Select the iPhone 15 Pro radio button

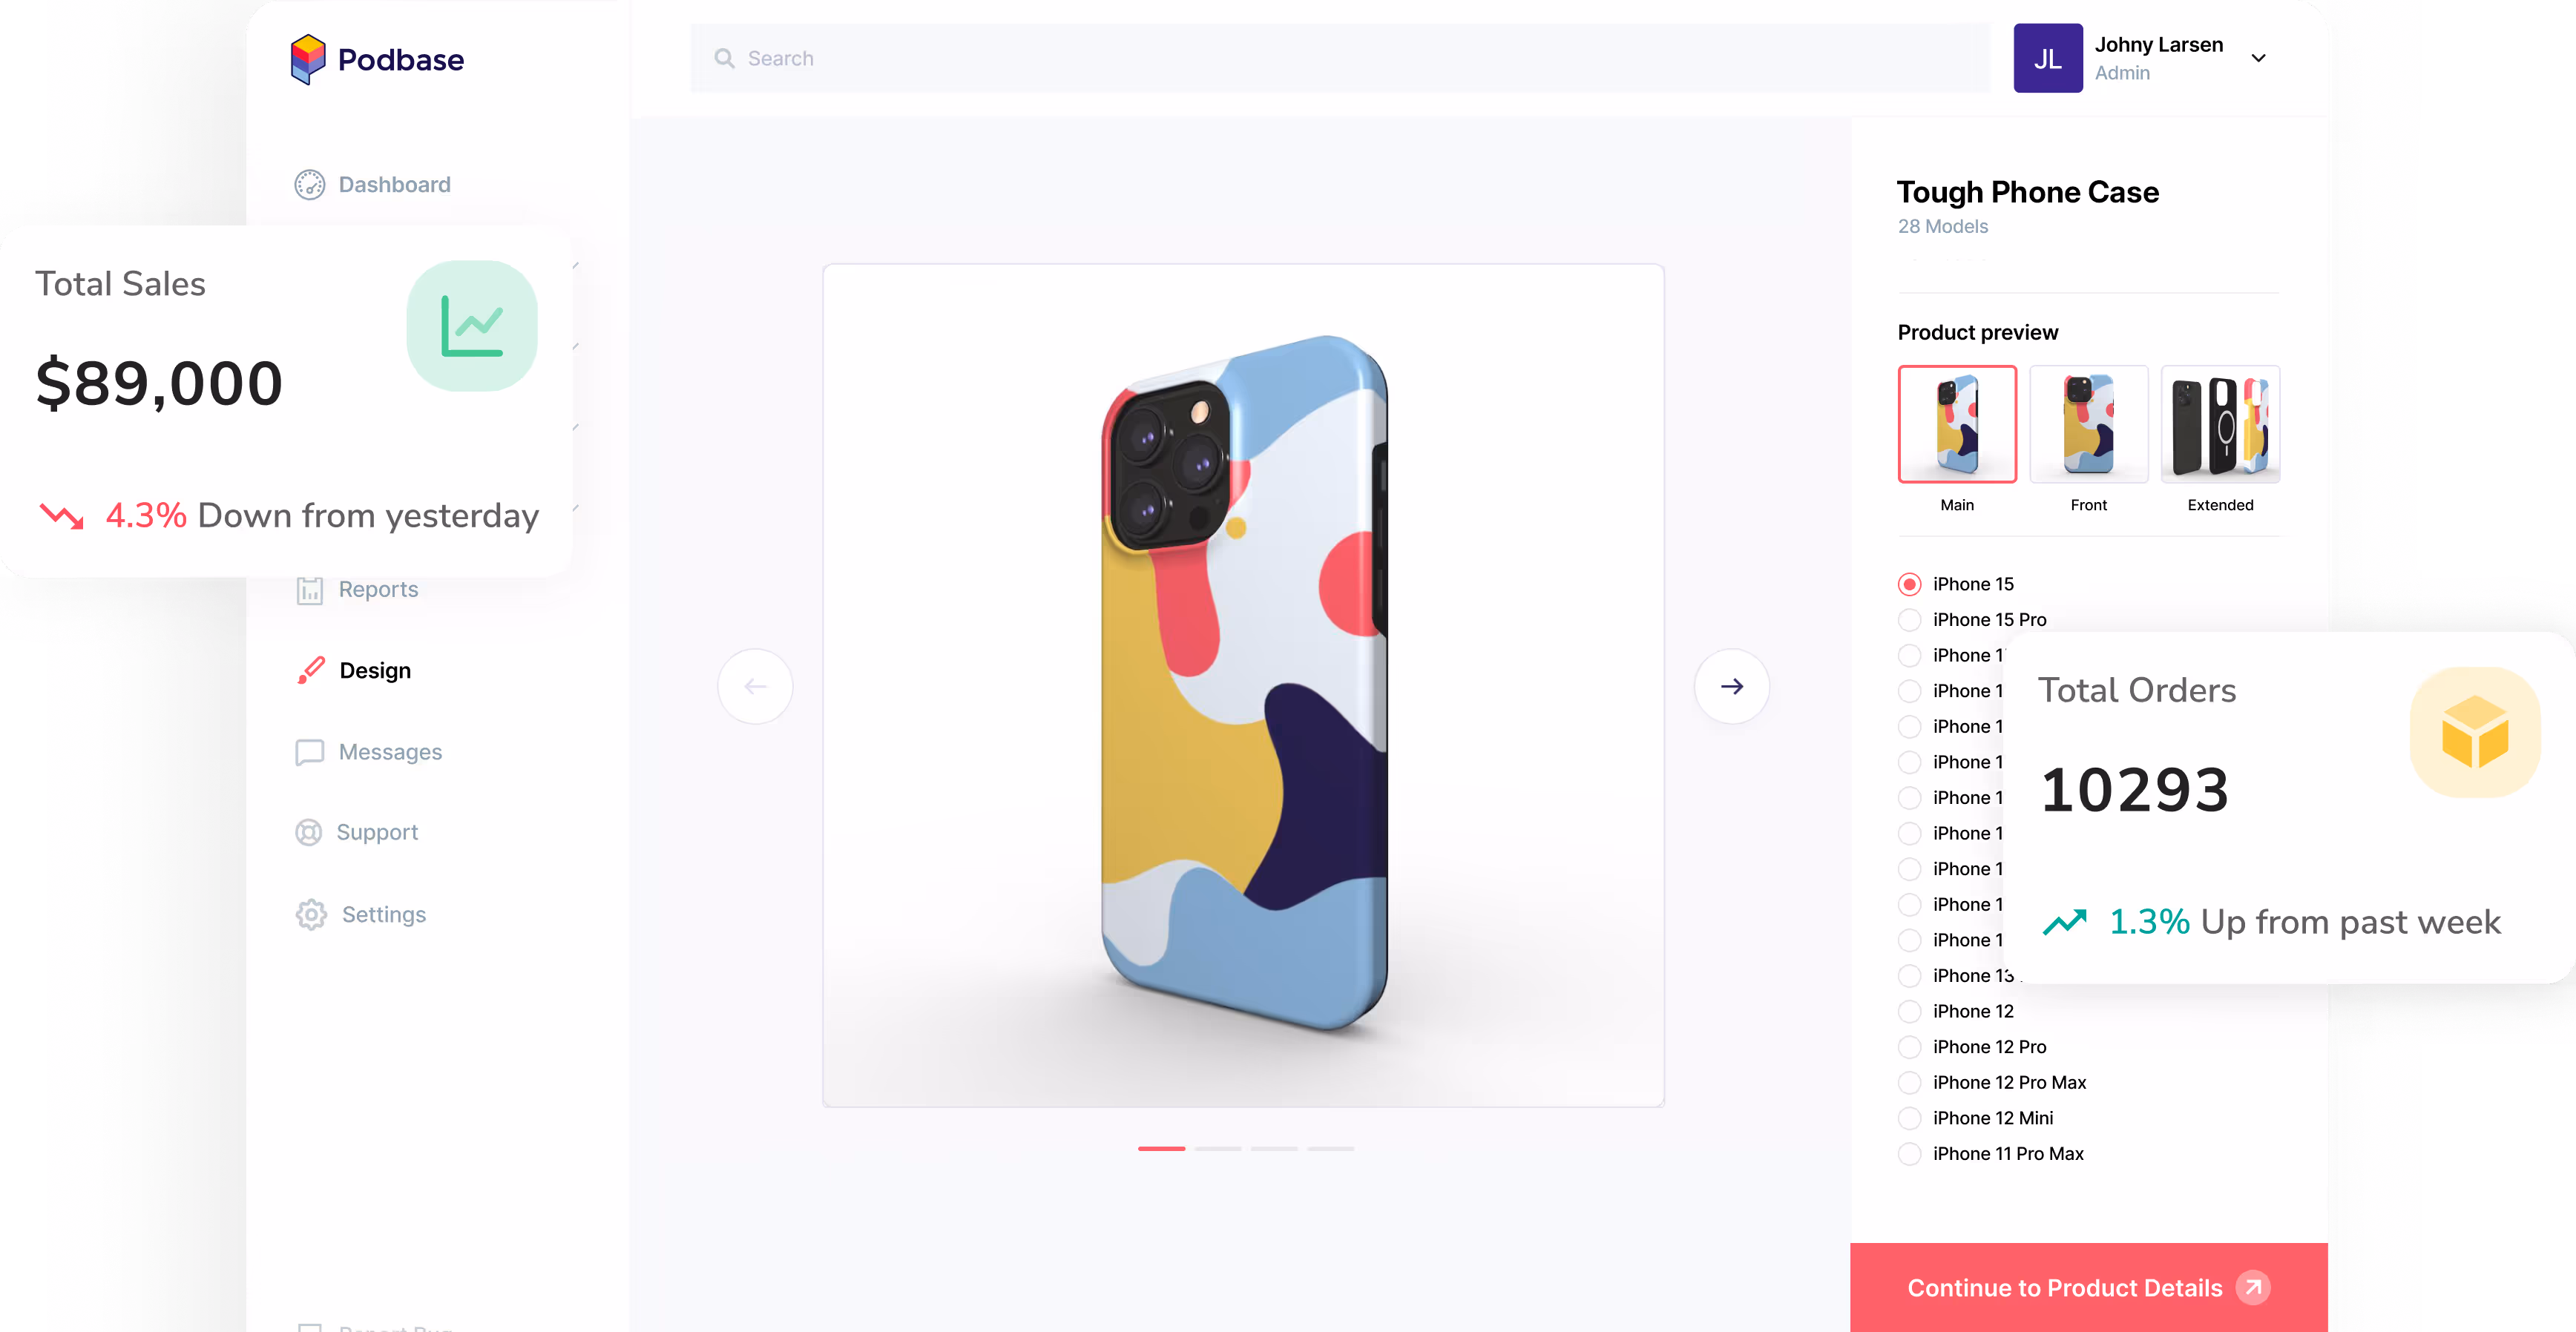point(1909,619)
